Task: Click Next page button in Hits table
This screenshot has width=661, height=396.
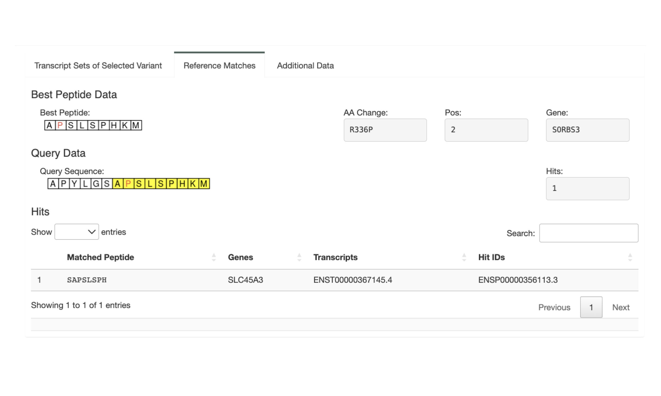Action: point(621,307)
